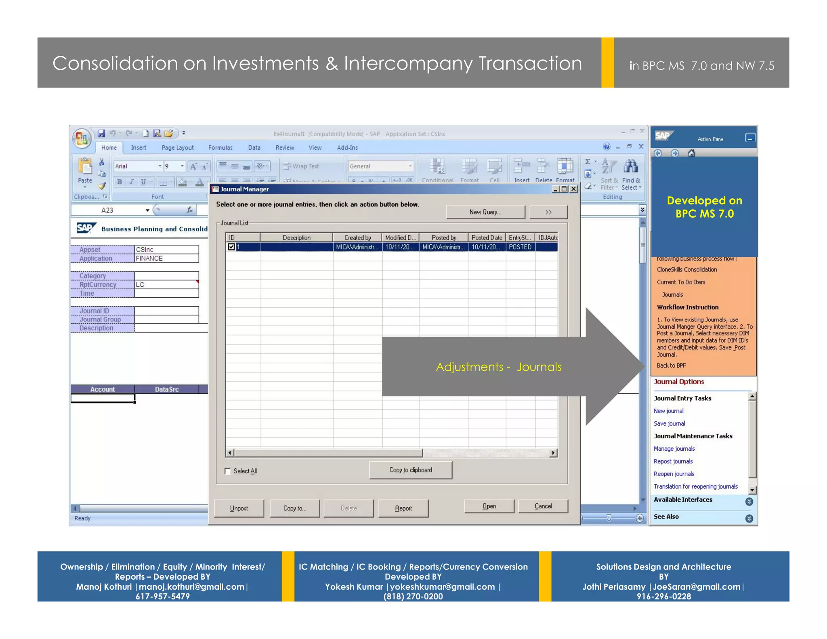The width and height of the screenshot is (827, 639).
Task: Click the Find & Select binoculars icon
Action: pos(631,166)
